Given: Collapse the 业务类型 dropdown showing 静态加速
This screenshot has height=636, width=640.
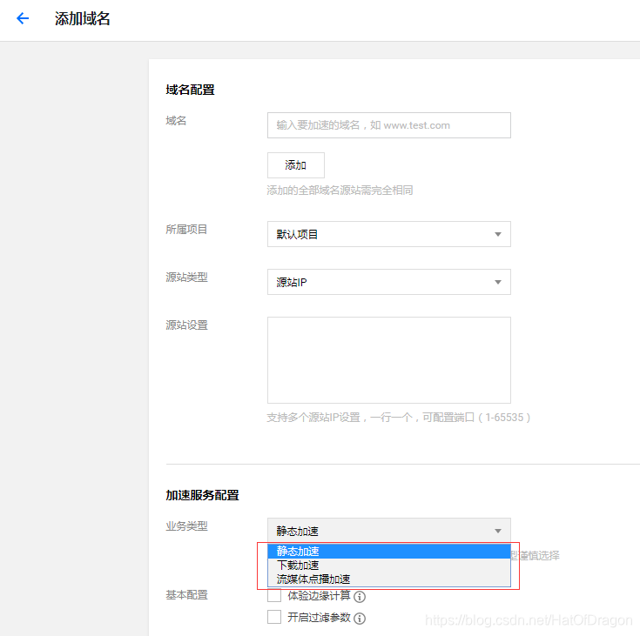Looking at the screenshot, I should pyautogui.click(x=389, y=531).
